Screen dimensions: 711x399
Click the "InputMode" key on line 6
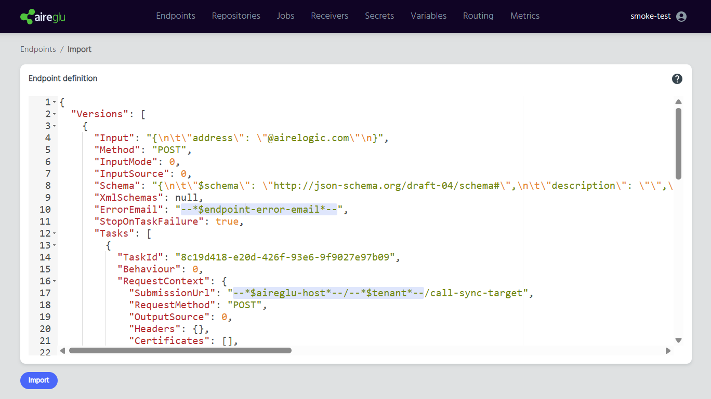click(126, 162)
